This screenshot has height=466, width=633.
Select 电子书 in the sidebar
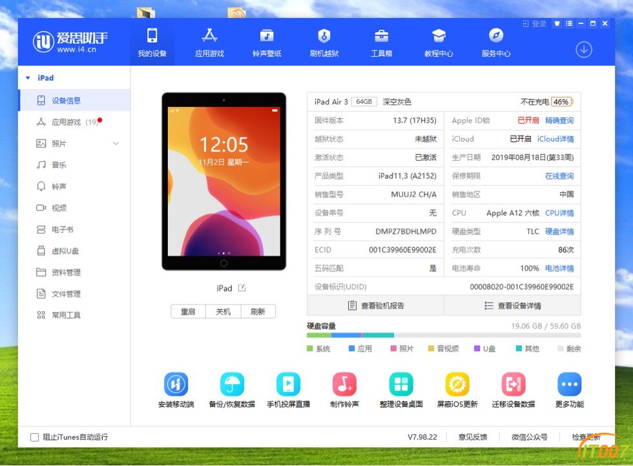click(x=75, y=230)
